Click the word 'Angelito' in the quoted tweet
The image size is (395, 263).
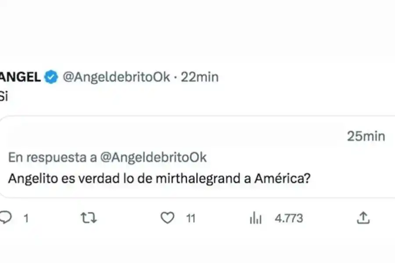(x=31, y=179)
